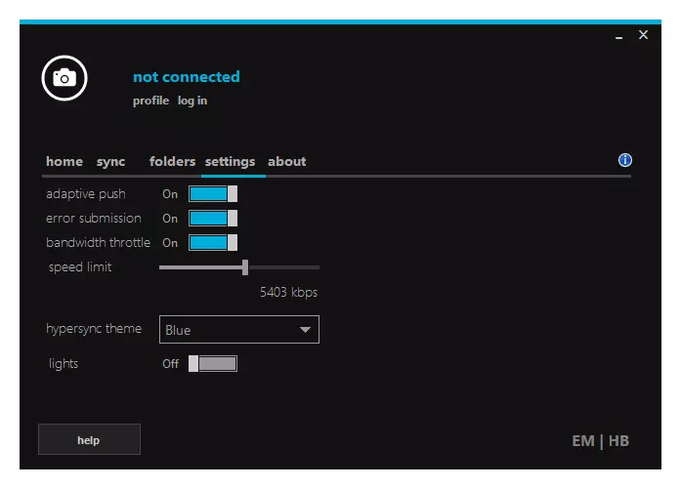Open the sync tab

[110, 162]
